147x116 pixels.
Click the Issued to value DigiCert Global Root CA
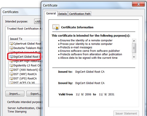(x=90, y=72)
